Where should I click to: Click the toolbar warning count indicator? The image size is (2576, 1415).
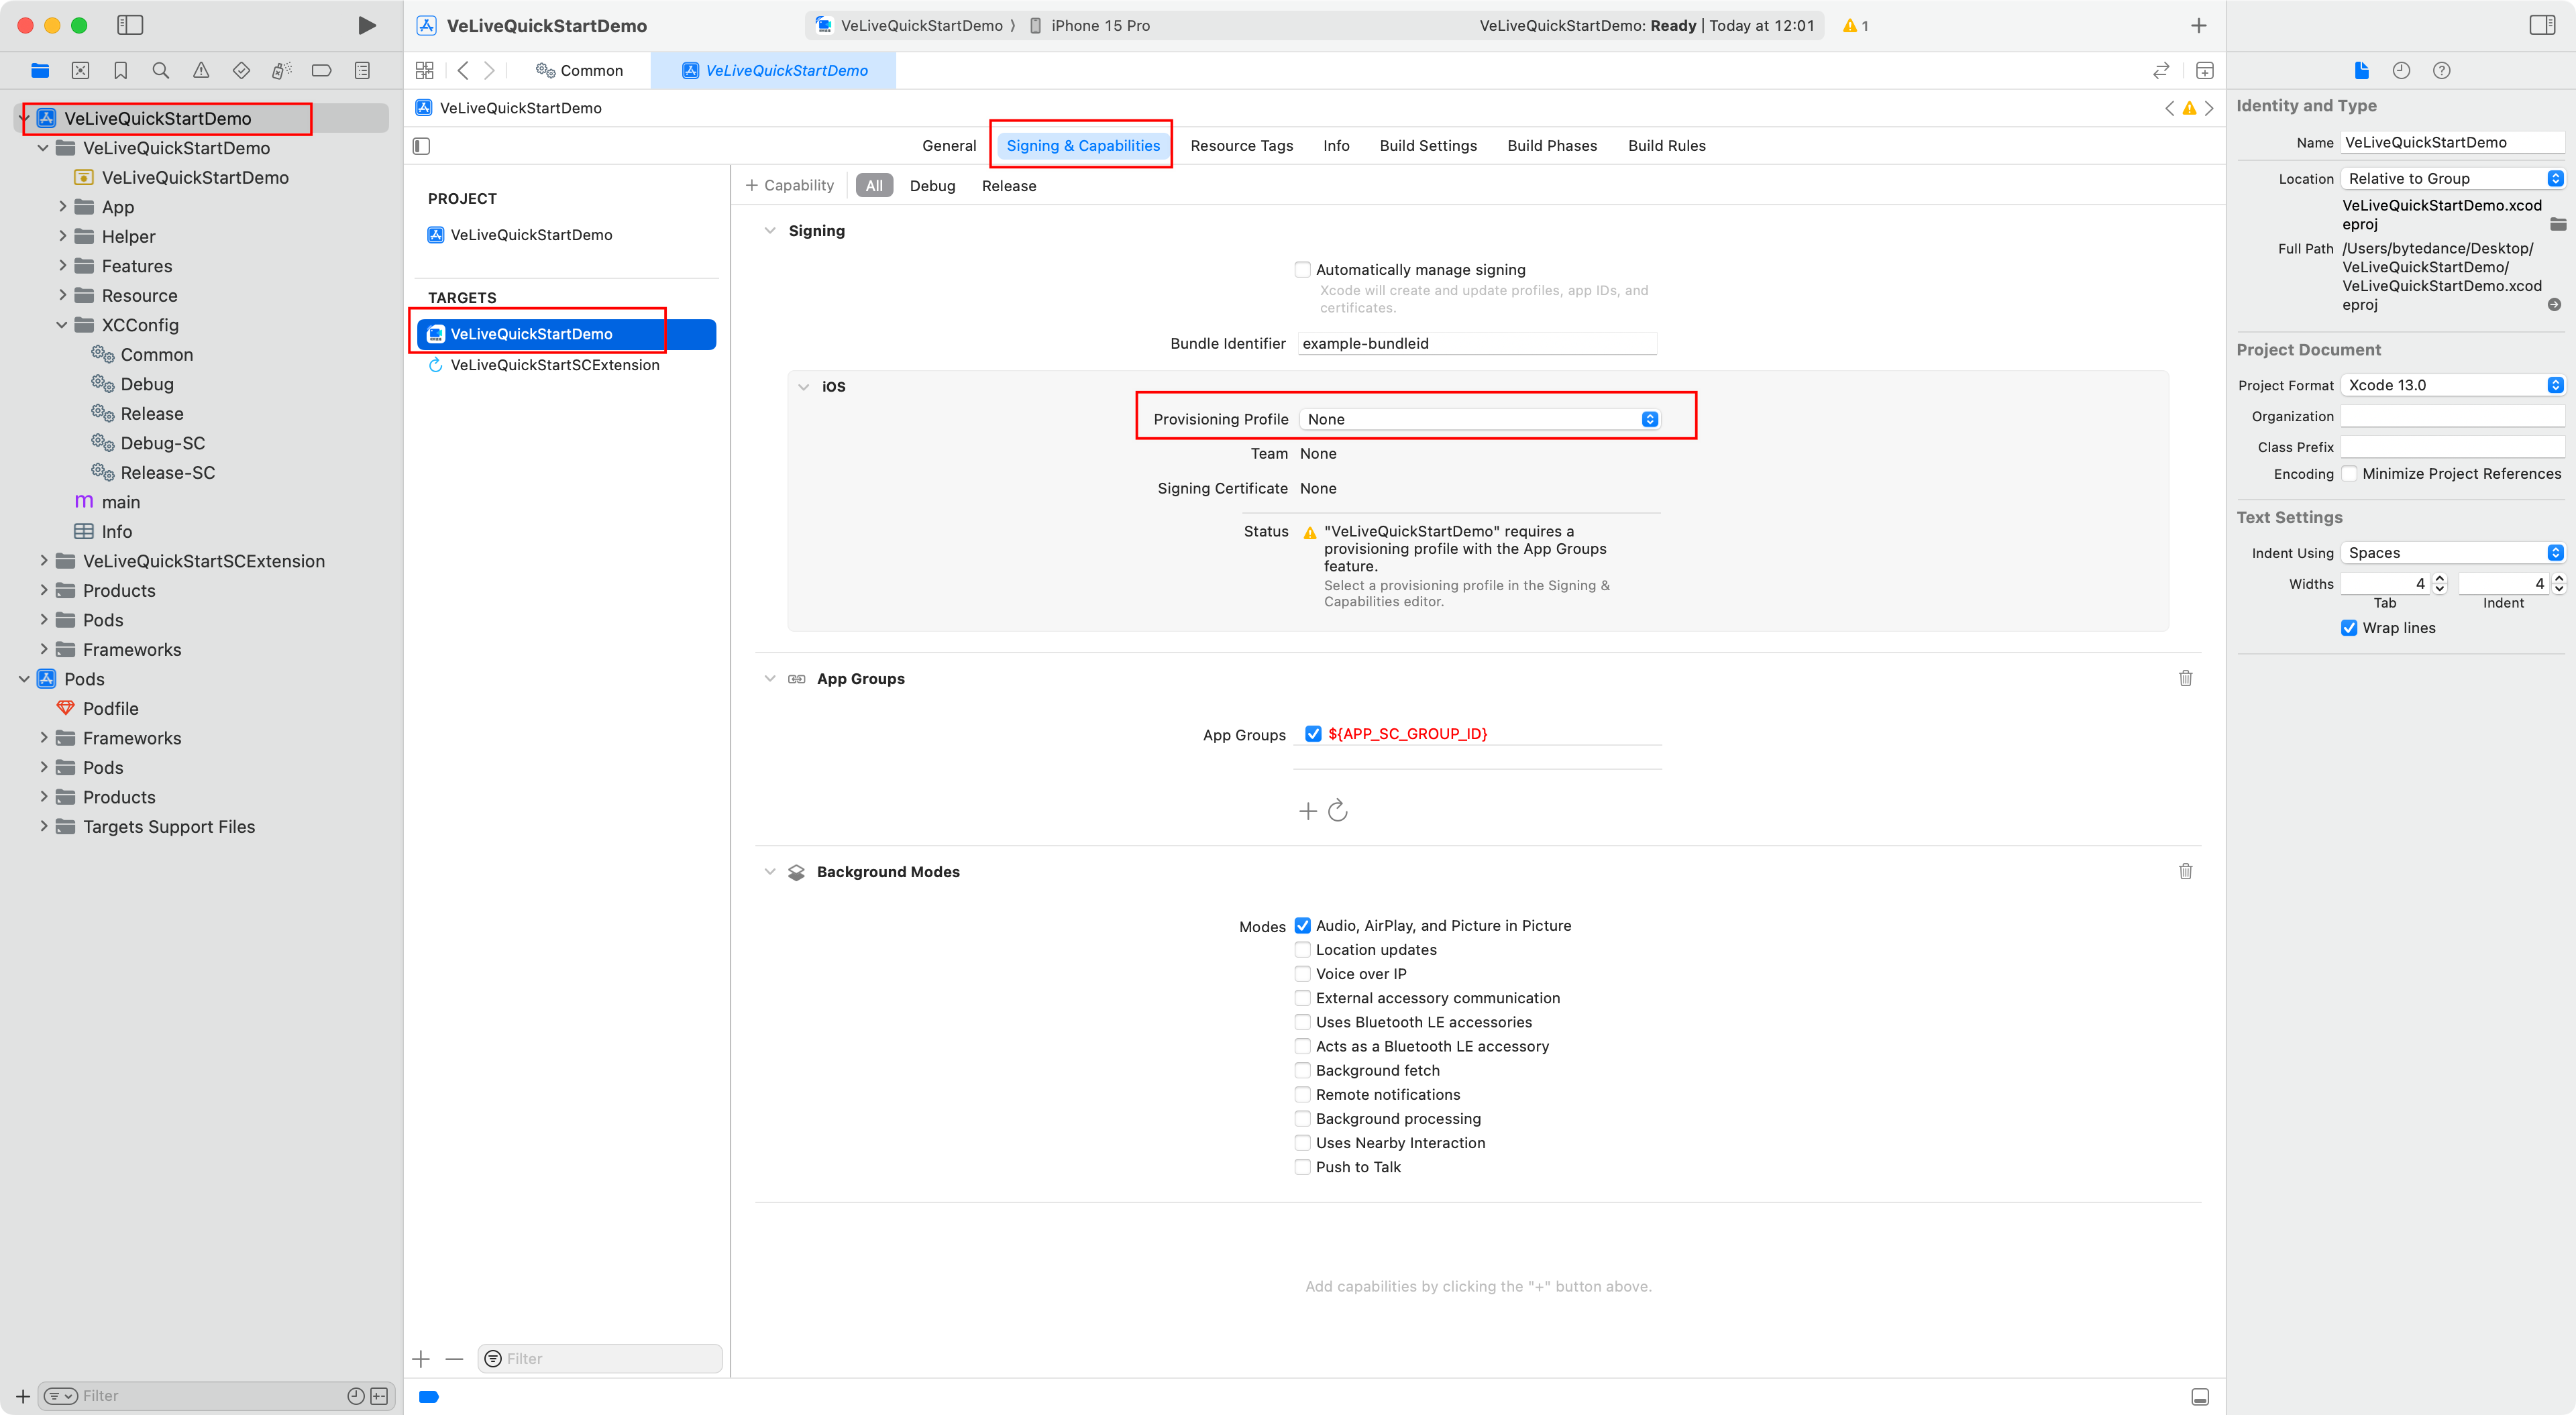click(1856, 25)
